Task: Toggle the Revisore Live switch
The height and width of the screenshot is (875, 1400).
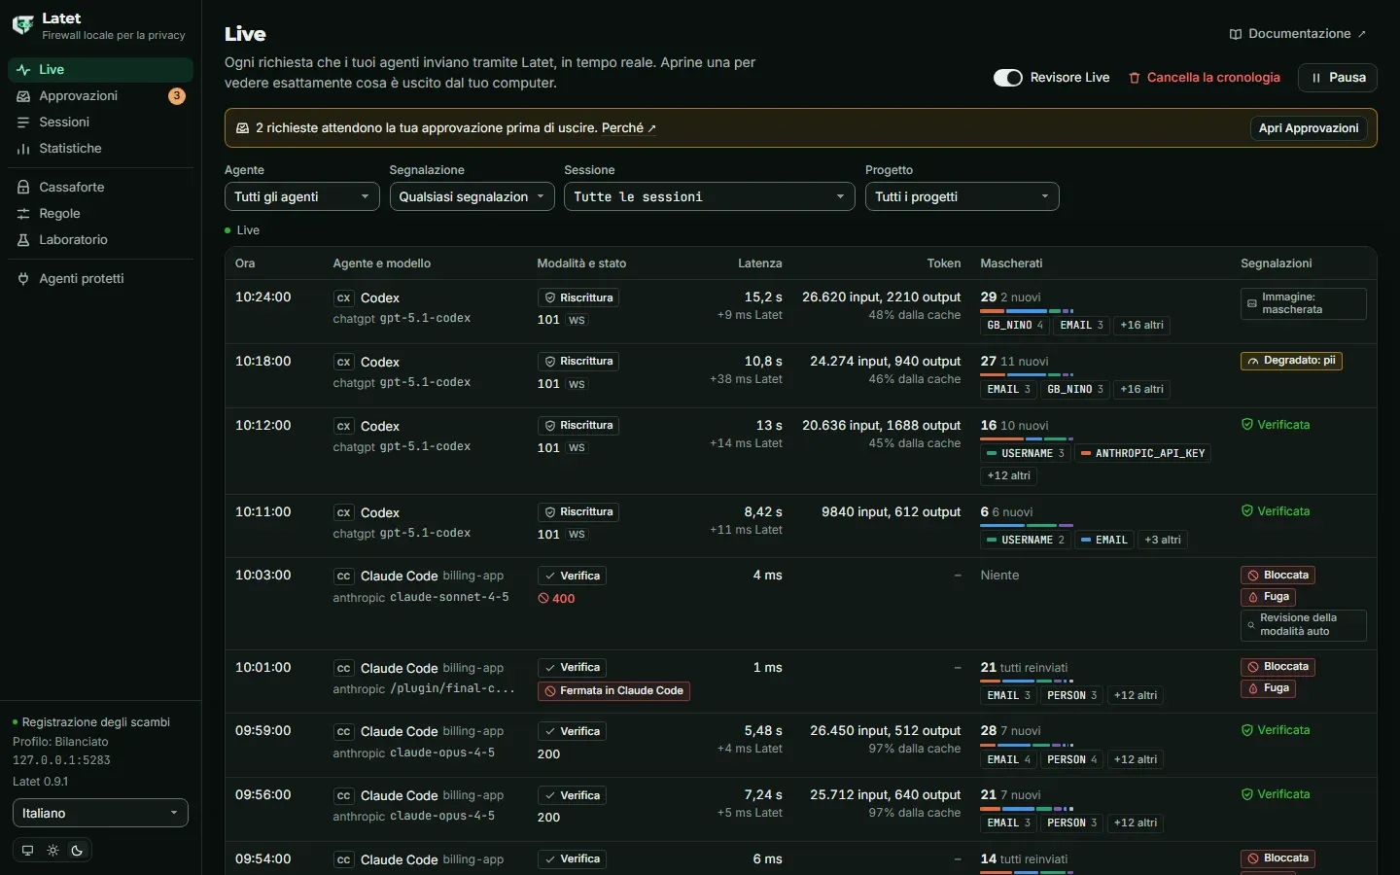Action: pyautogui.click(x=1008, y=78)
